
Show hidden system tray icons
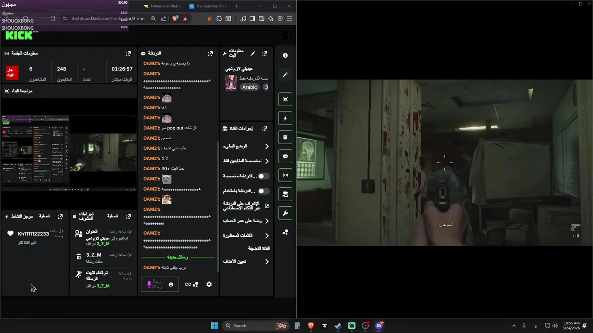(514, 326)
